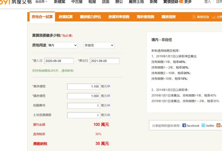Share via the facebook icon
Screen dimensions: 222x151
point(184,125)
